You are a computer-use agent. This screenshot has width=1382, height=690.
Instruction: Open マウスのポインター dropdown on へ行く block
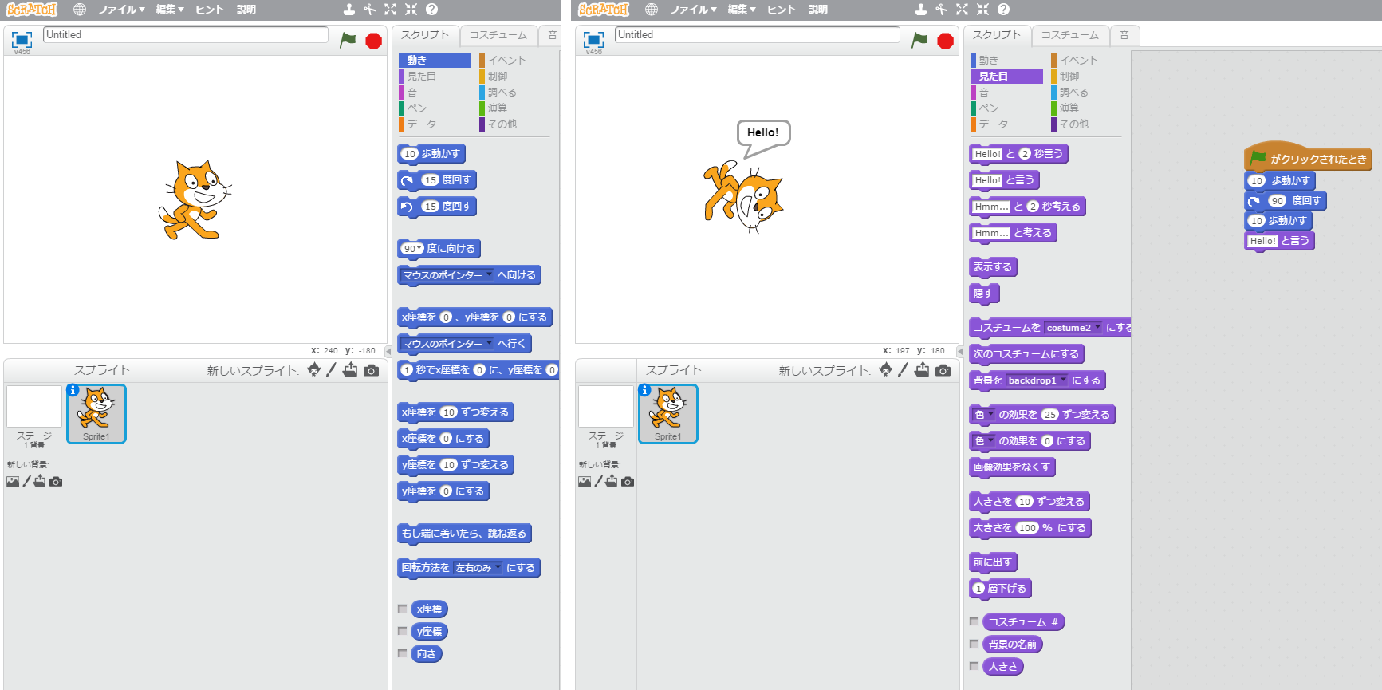447,344
